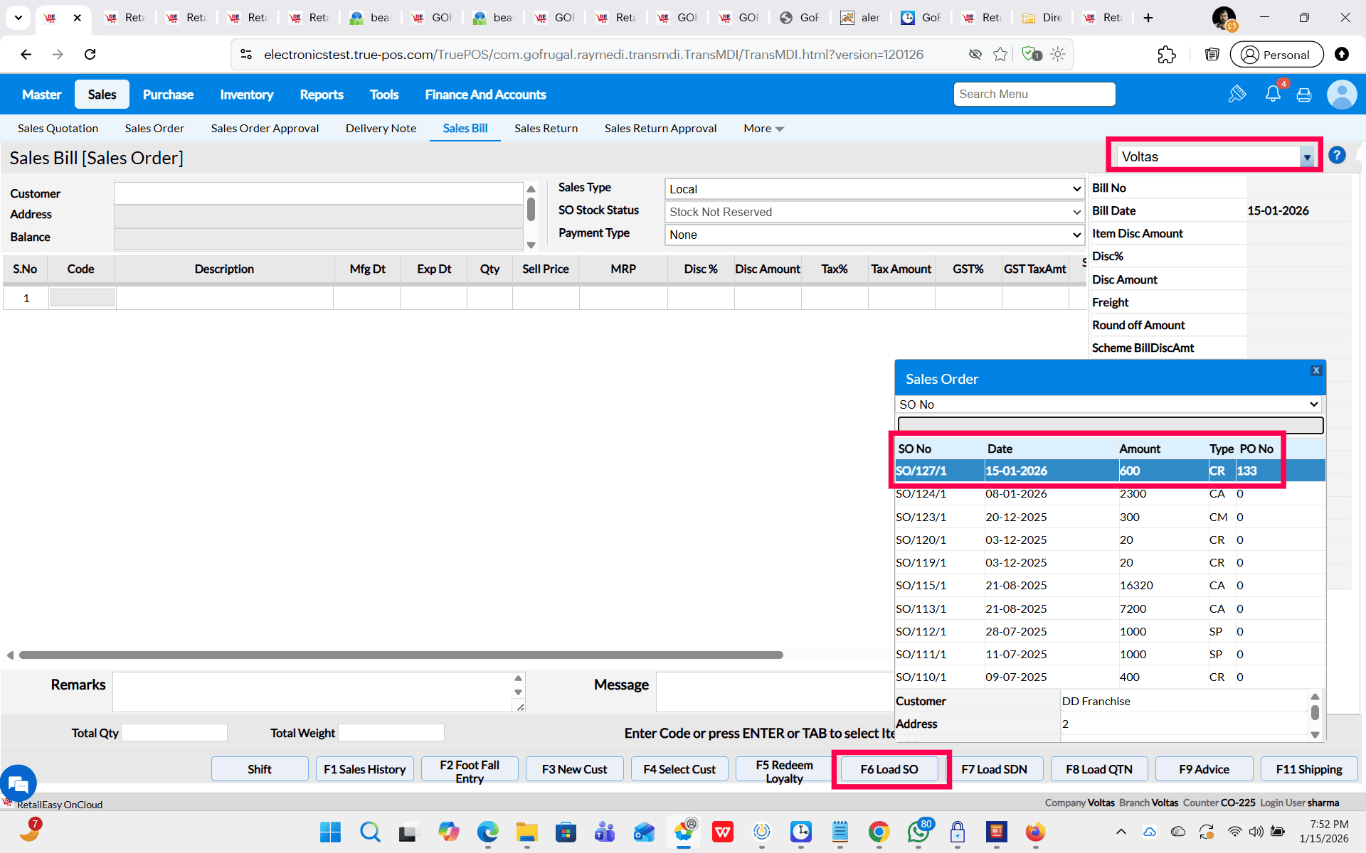Open the user profile avatar icon
Viewport: 1366px width, 853px height.
pyautogui.click(x=1342, y=95)
